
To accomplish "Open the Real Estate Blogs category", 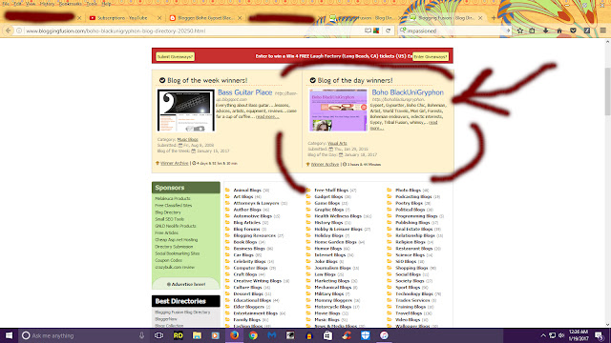I will point(413,230).
